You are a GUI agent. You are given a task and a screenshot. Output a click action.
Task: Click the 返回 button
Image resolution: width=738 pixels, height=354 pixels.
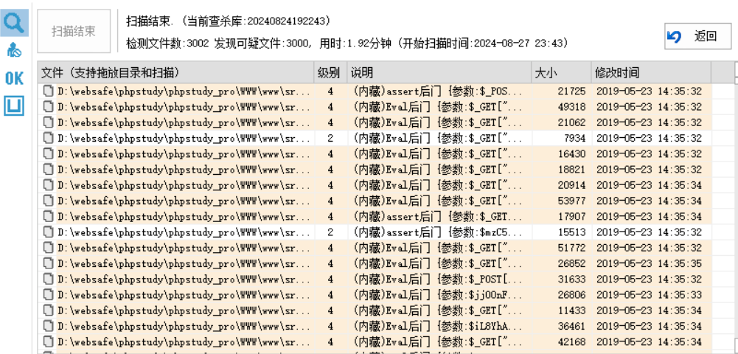[x=697, y=36]
